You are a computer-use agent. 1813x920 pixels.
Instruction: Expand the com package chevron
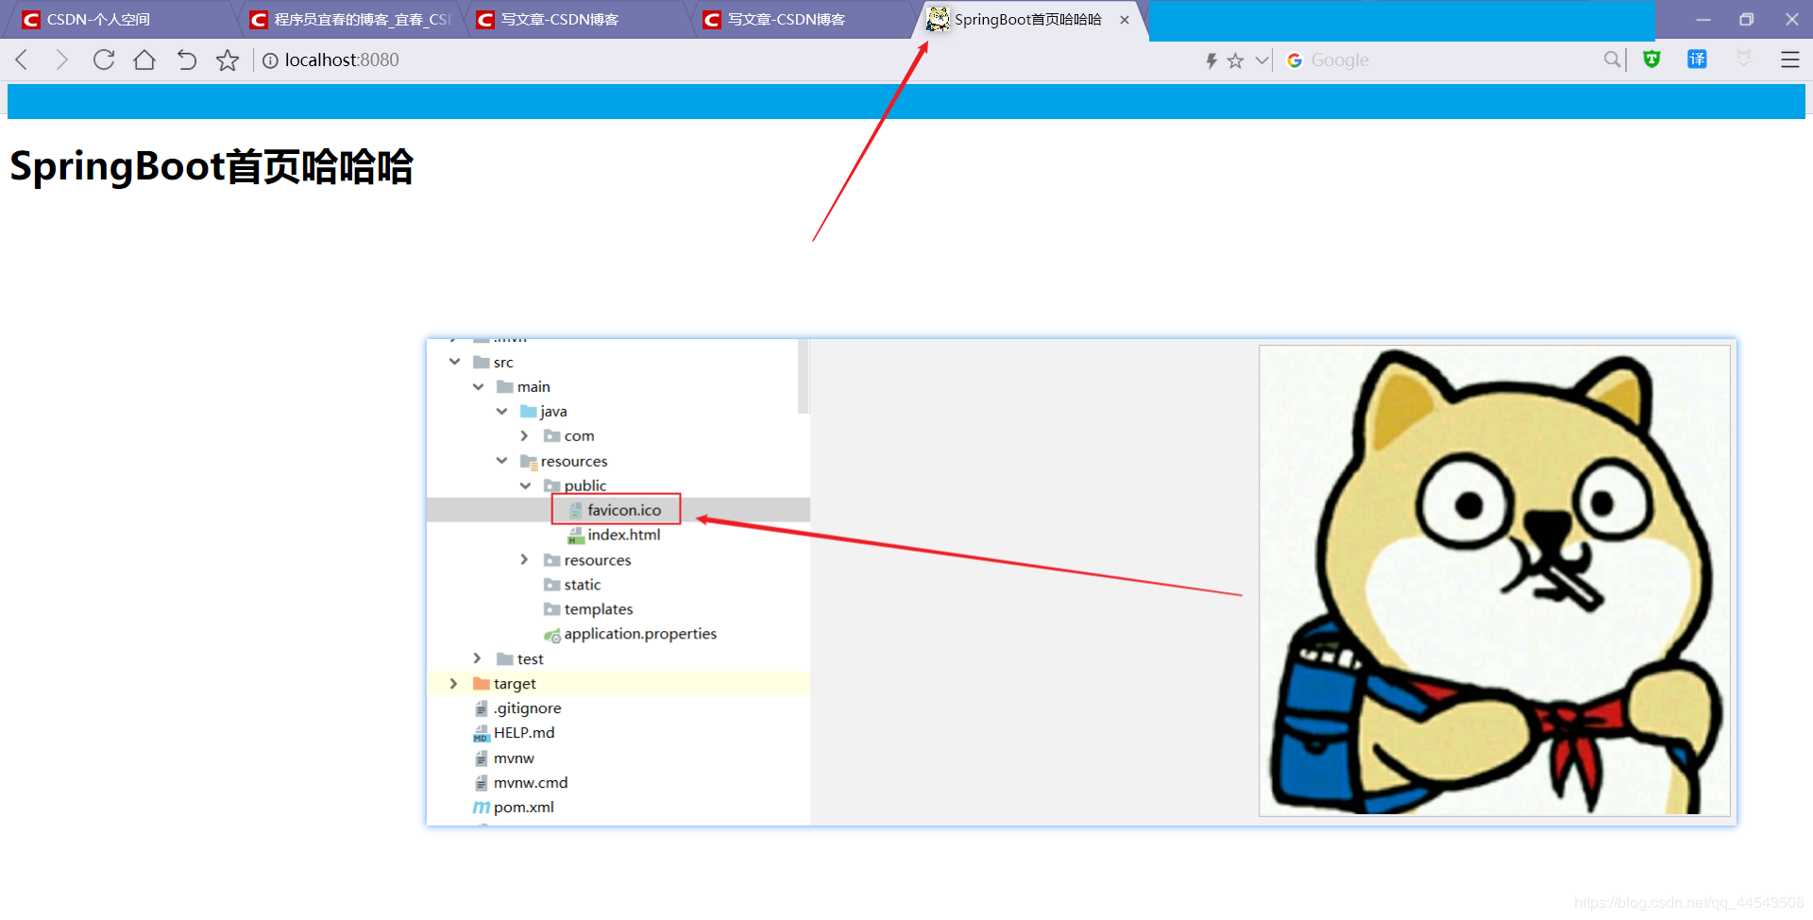(x=525, y=435)
